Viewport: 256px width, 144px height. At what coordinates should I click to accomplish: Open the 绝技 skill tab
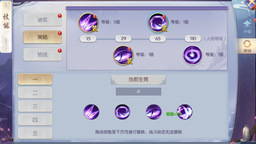coord(42,55)
